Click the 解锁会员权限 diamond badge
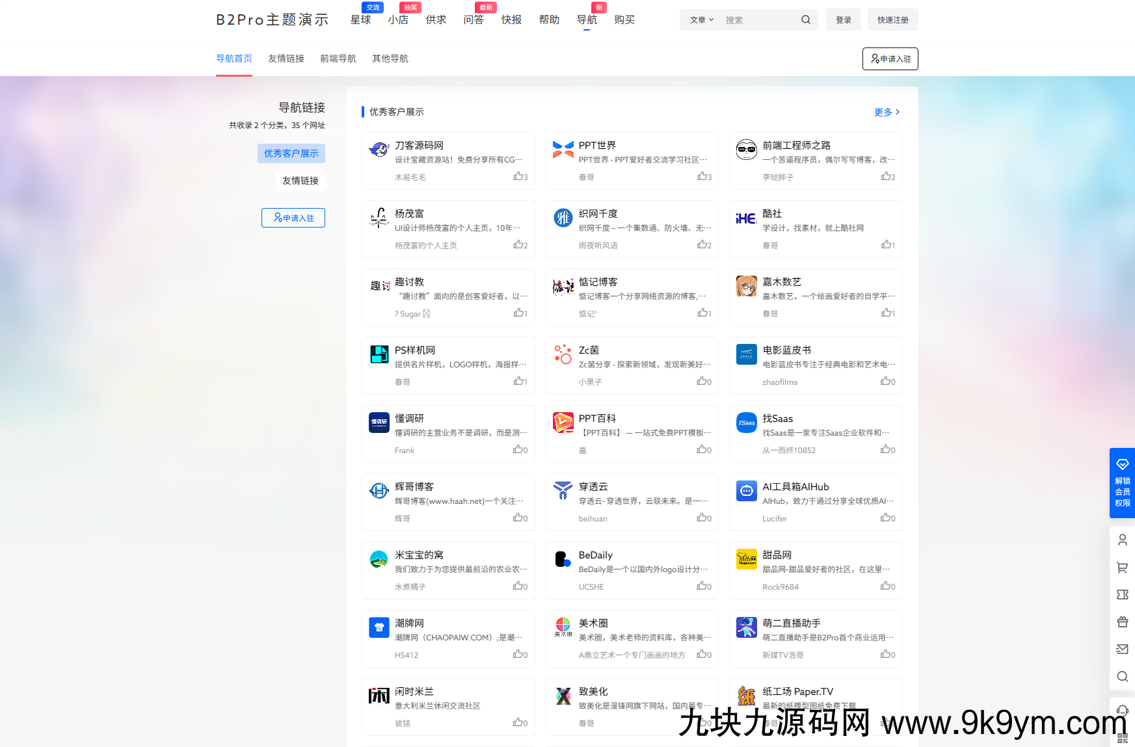Image resolution: width=1135 pixels, height=747 pixels. (x=1122, y=482)
